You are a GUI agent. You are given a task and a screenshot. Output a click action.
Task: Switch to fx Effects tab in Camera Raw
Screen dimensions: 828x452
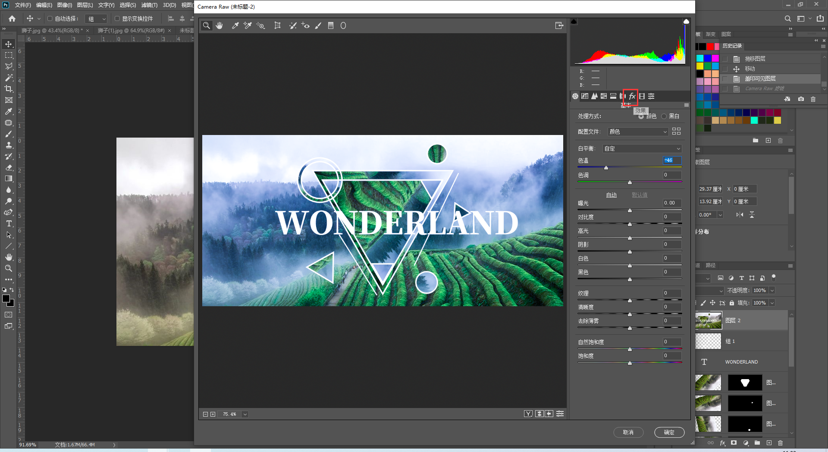click(x=632, y=96)
